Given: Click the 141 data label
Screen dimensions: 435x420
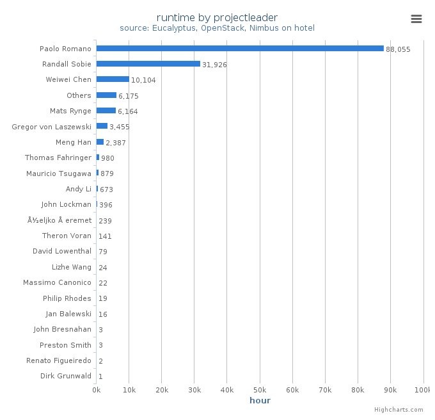Looking at the screenshot, I should 105,236.
